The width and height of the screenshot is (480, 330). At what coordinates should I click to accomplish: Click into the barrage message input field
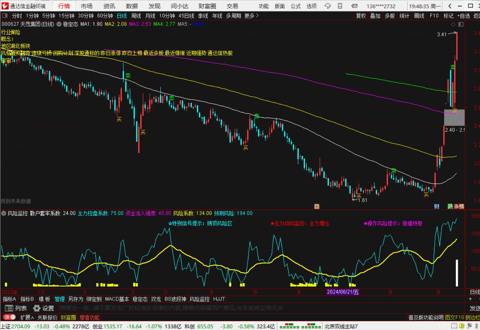(261, 308)
